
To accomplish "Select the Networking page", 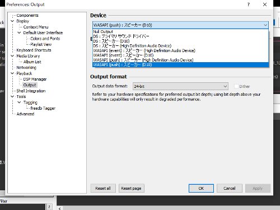I will coord(26,67).
